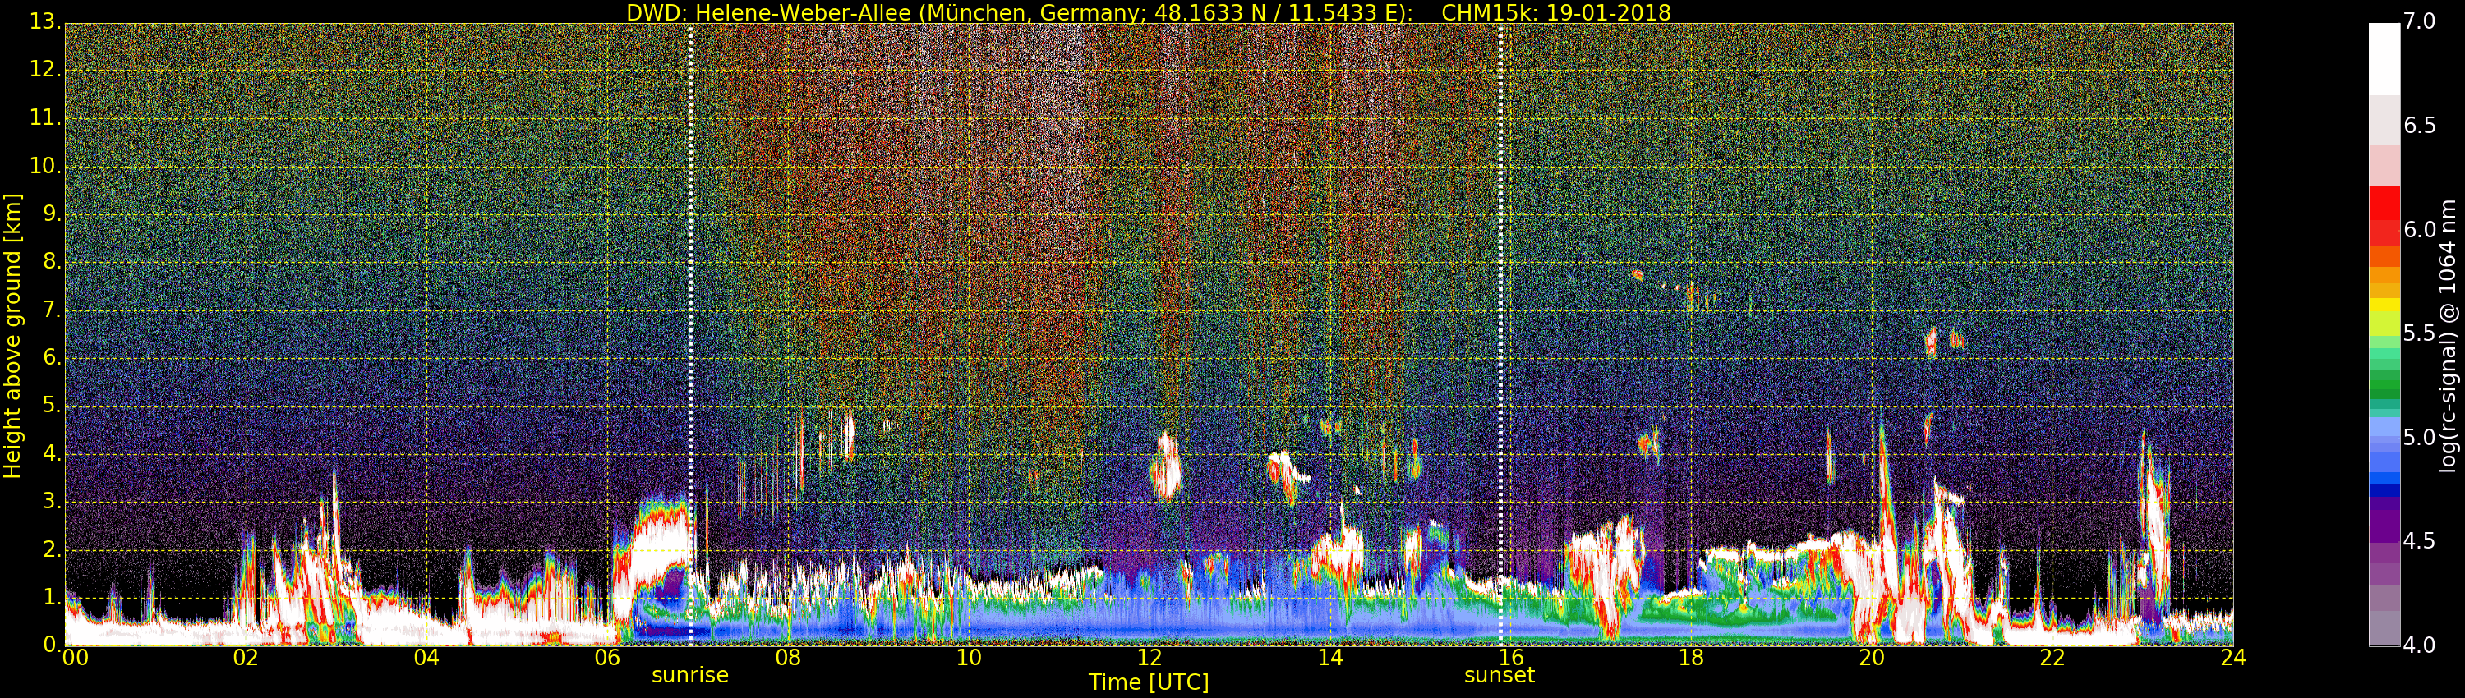Click the 06 hour tick label
The image size is (2465, 698).
click(608, 658)
